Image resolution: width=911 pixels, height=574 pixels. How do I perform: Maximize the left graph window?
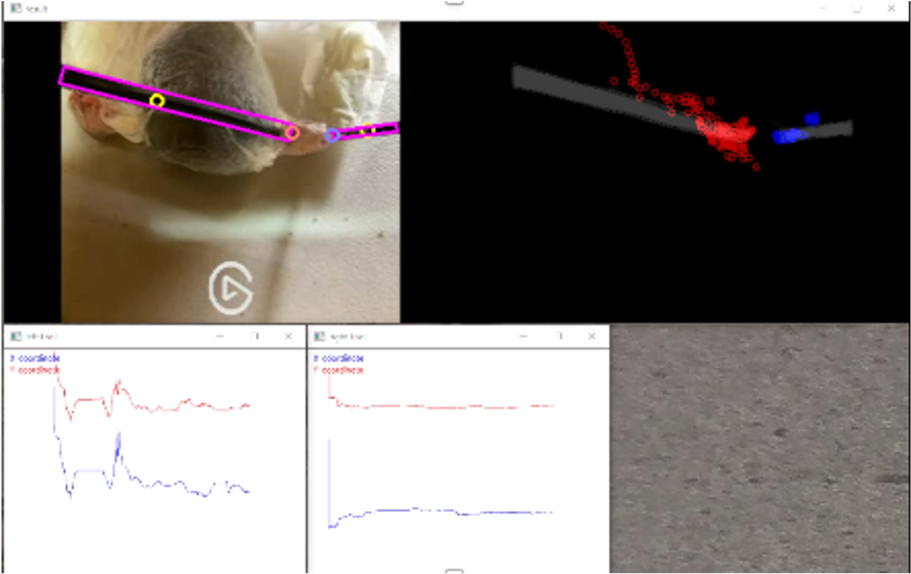[x=254, y=336]
